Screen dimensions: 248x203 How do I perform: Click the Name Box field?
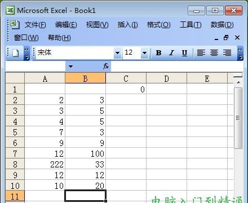click(x=36, y=67)
